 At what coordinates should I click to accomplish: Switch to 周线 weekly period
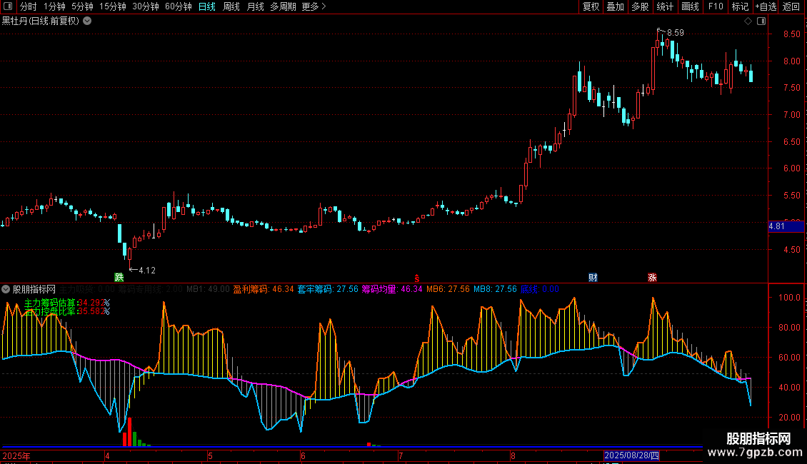[231, 6]
